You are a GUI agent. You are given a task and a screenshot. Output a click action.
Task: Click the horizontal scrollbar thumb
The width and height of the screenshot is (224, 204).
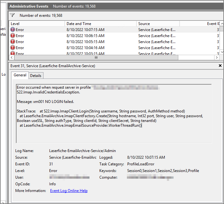pyautogui.click(x=96, y=57)
